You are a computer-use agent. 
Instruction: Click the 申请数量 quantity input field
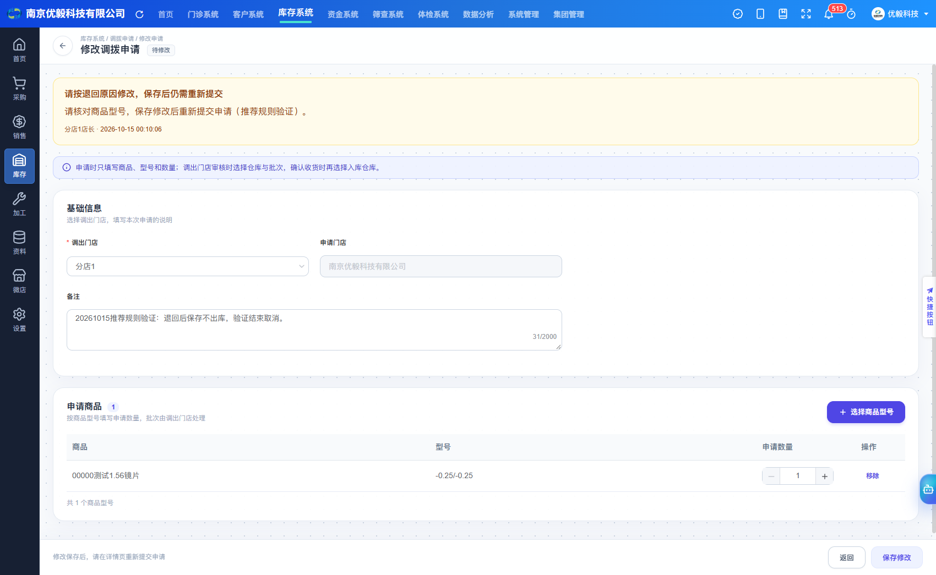pos(798,476)
